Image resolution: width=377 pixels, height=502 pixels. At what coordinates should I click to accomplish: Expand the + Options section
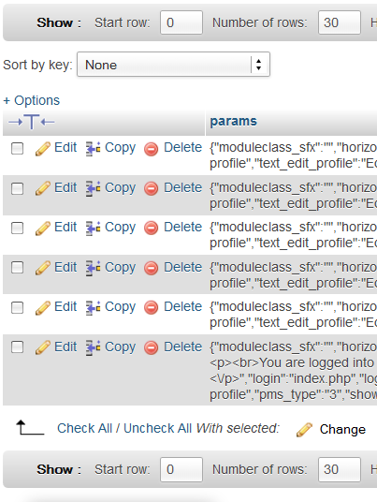point(31,100)
